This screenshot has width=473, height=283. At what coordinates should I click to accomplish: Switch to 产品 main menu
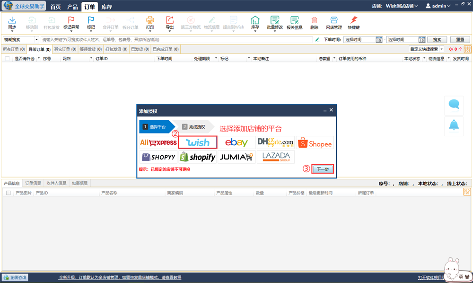click(x=72, y=7)
